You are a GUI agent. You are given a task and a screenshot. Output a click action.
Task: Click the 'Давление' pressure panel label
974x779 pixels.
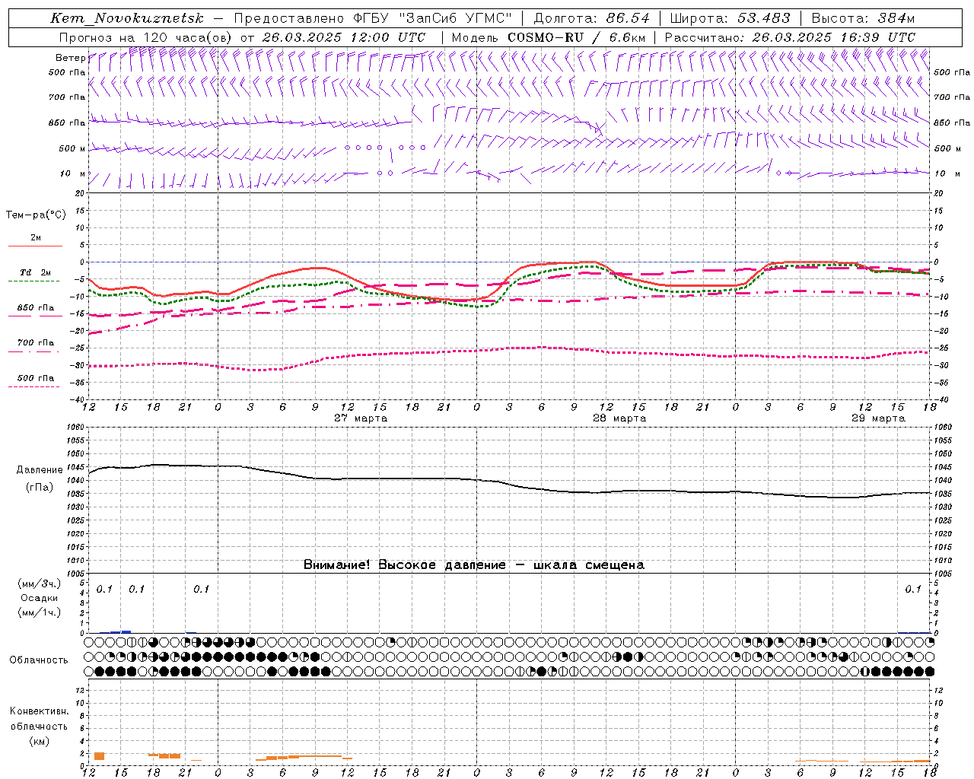(40, 470)
